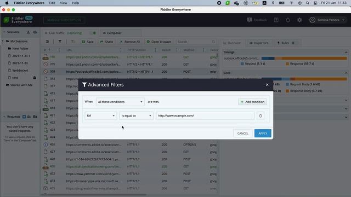The height and width of the screenshot is (197, 351).
Task: Open the help question mark icon
Action: tap(276, 20)
